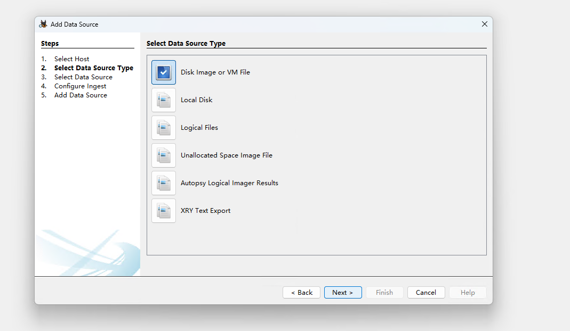Click the "XRY Text Export" label
The height and width of the screenshot is (331, 570).
click(205, 211)
